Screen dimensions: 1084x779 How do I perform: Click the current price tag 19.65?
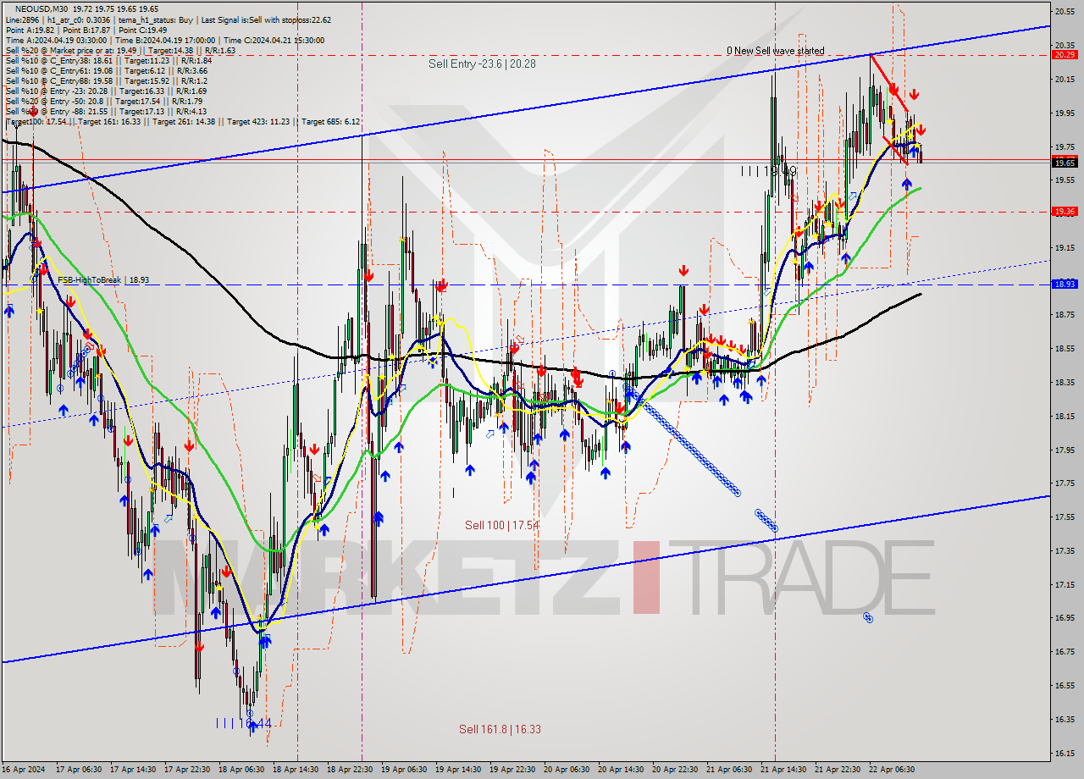1064,163
